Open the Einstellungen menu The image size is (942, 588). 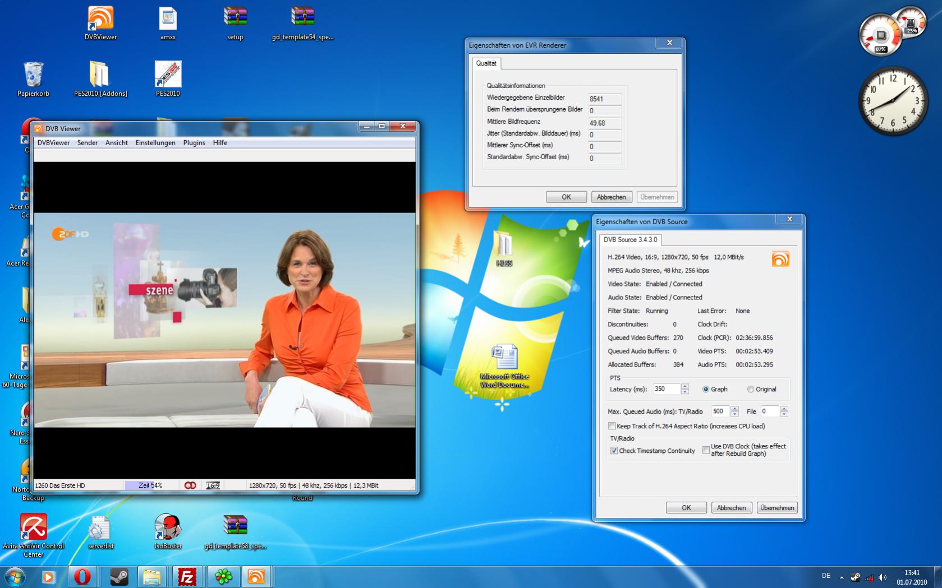(x=155, y=143)
